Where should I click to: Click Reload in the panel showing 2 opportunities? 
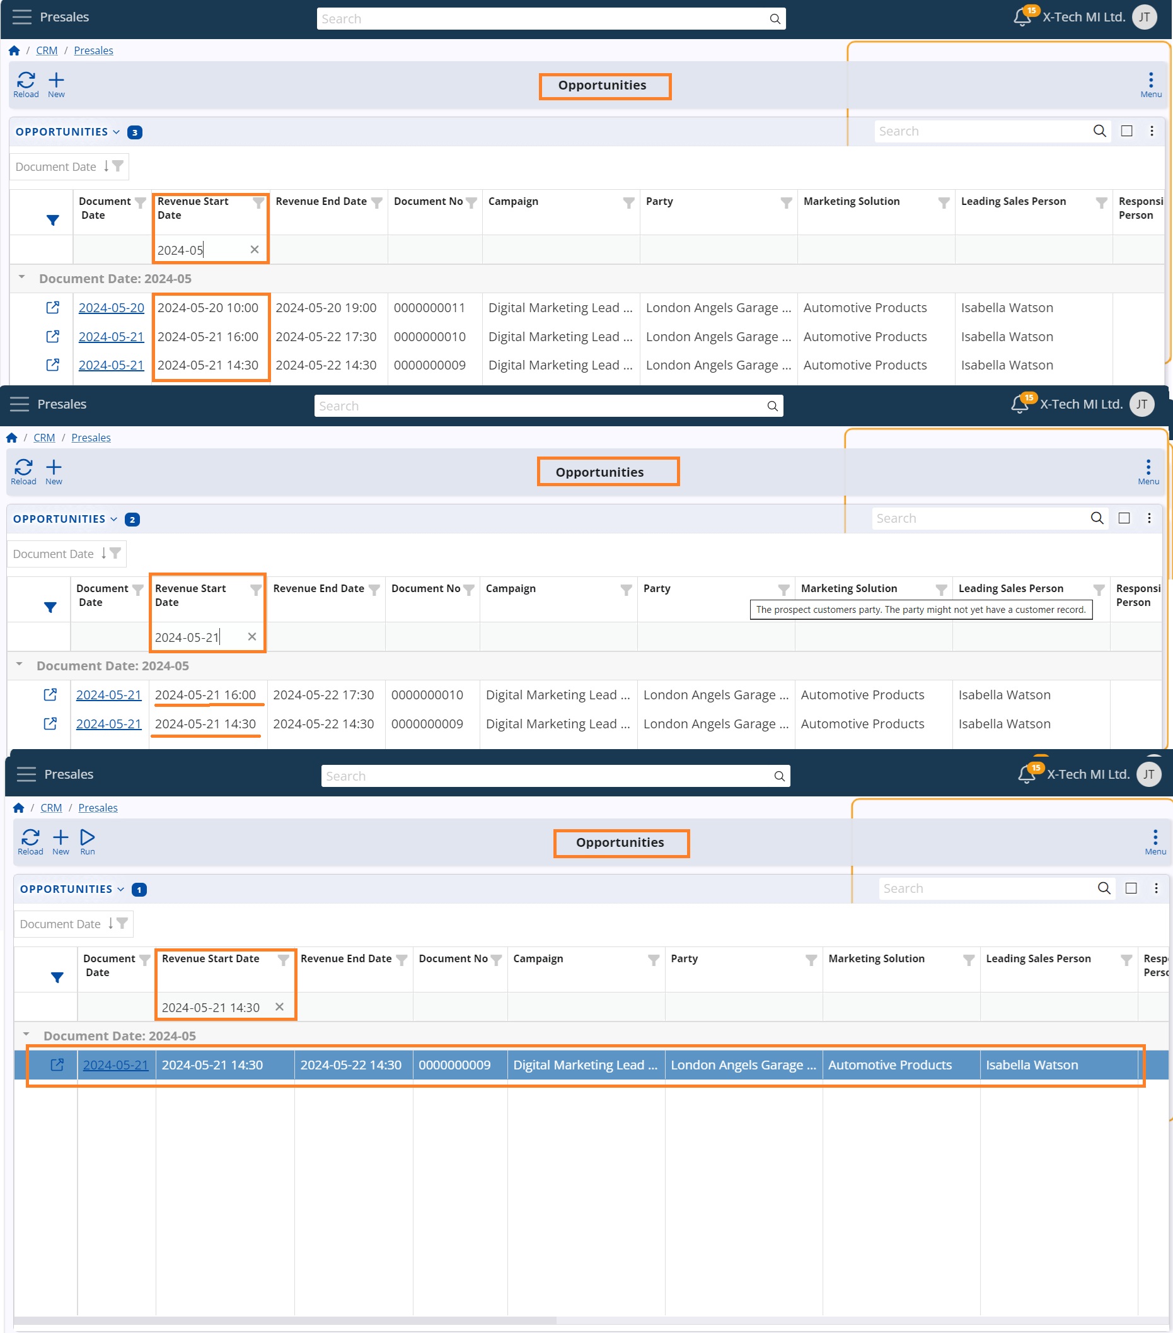(x=23, y=472)
